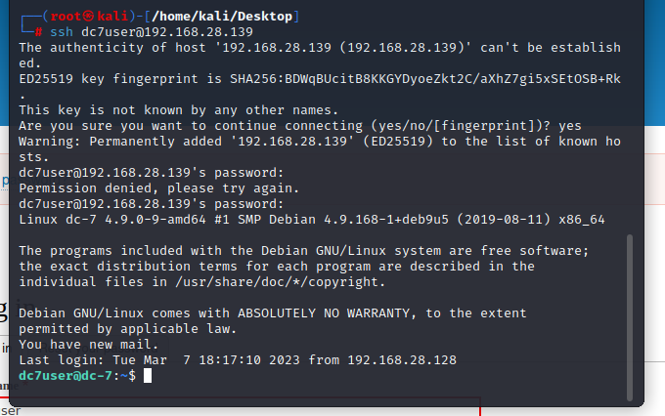Click the '/usr/share/doc/*/copyright' path text
The image size is (665, 416).
(277, 282)
